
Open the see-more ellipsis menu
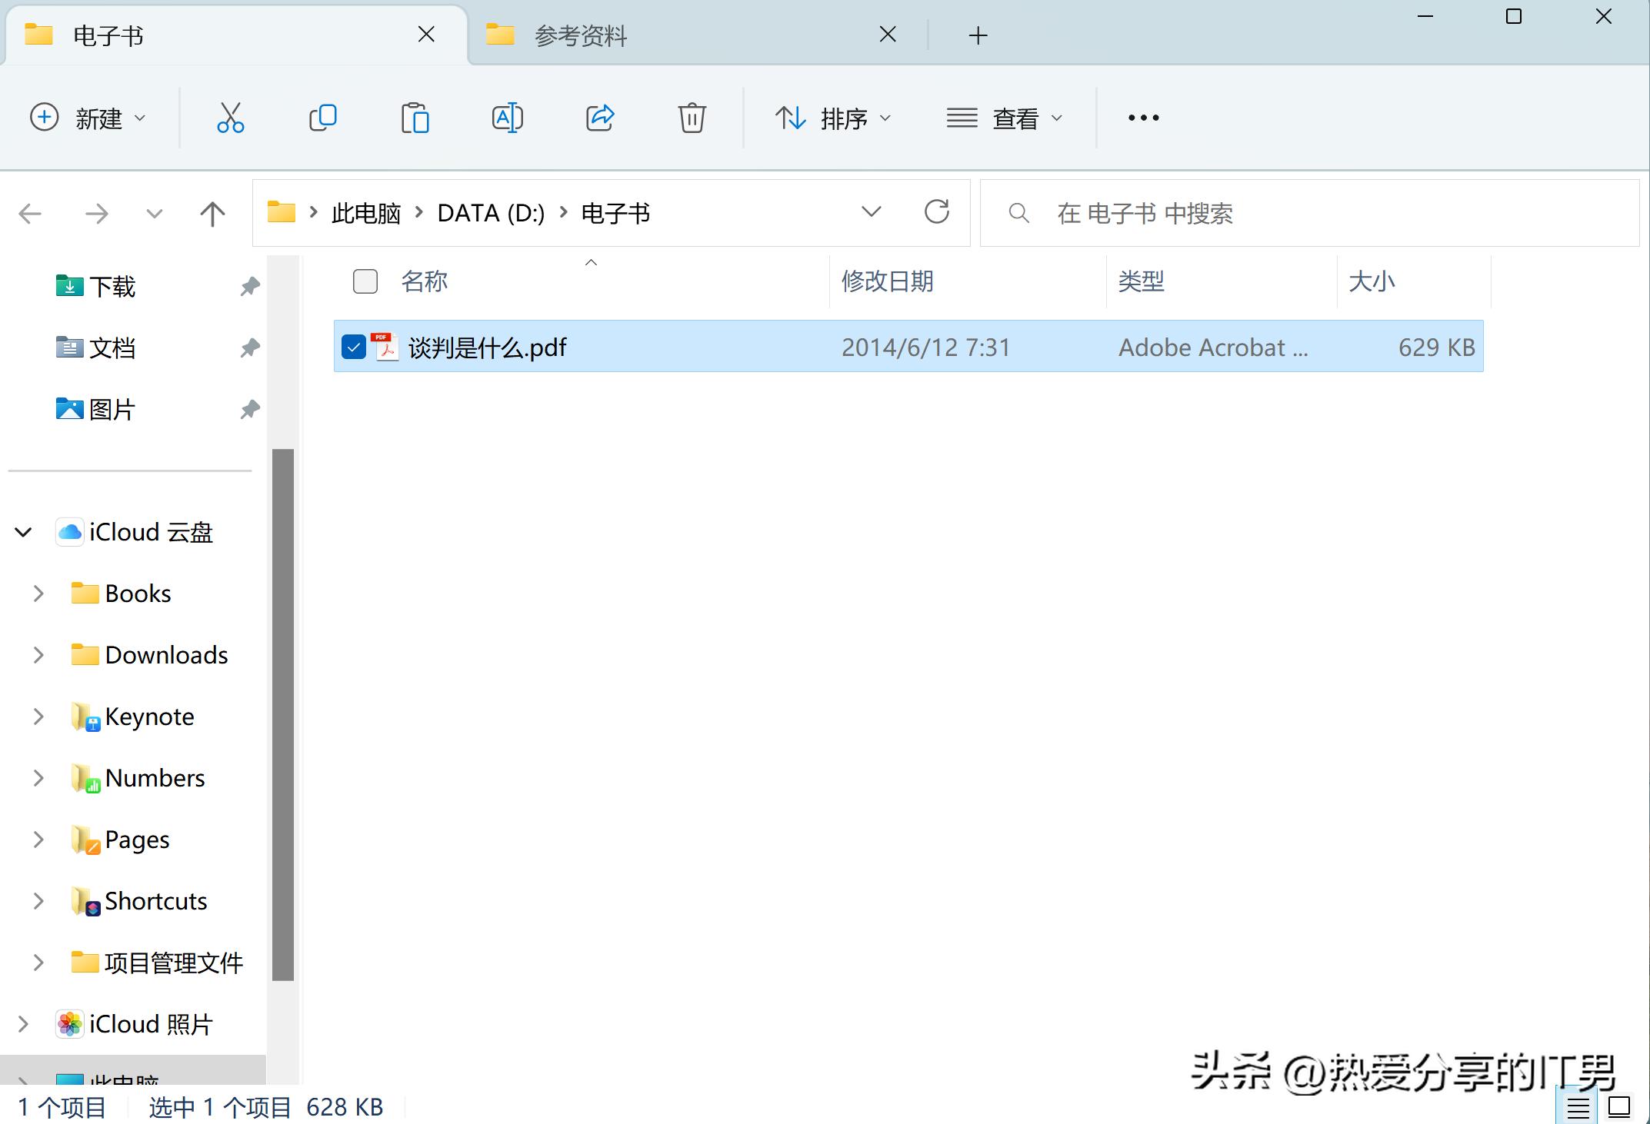pyautogui.click(x=1142, y=118)
